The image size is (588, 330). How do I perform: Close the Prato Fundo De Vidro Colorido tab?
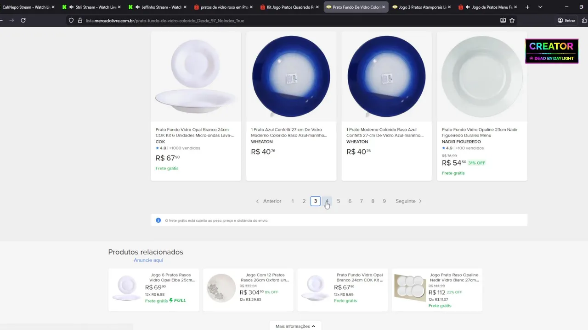point(384,7)
